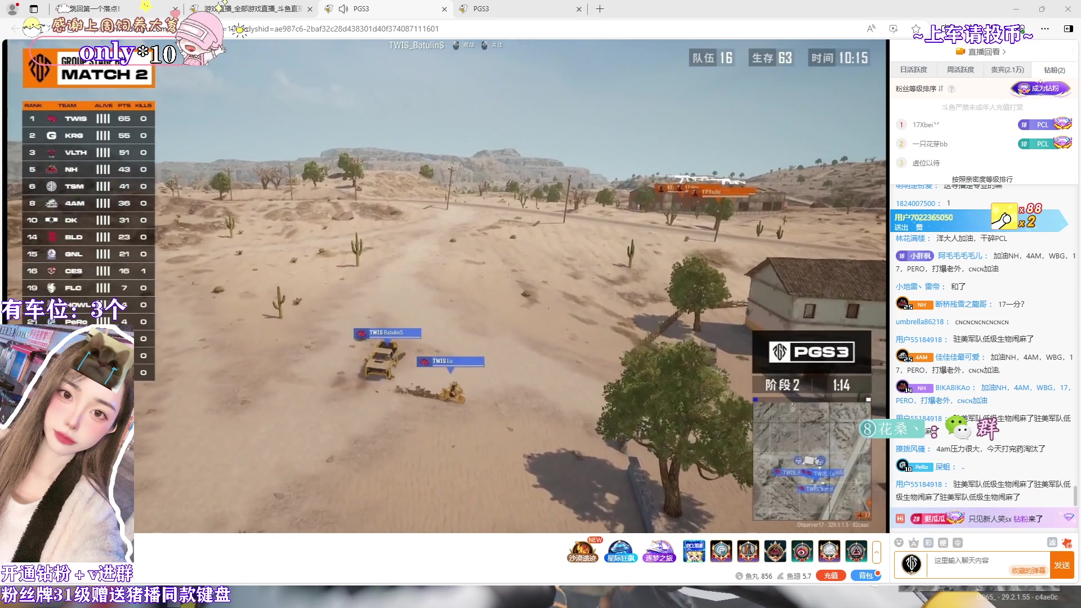This screenshot has width=1081, height=608.
Task: Toggle the 彩 colored danmaku option
Action: pyautogui.click(x=928, y=543)
